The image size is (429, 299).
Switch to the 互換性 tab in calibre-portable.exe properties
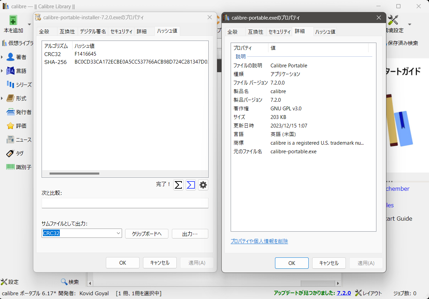click(256, 32)
